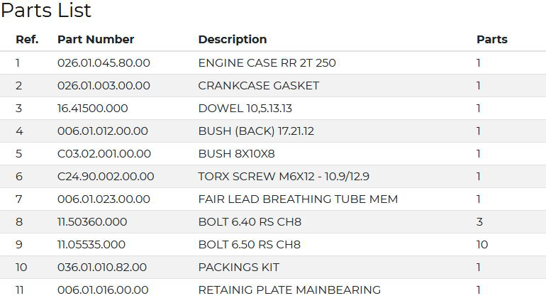Viewport: 546px width, 303px height.
Task: Select the BUSH (BACK) 17.21.12 row
Action: (x=273, y=131)
